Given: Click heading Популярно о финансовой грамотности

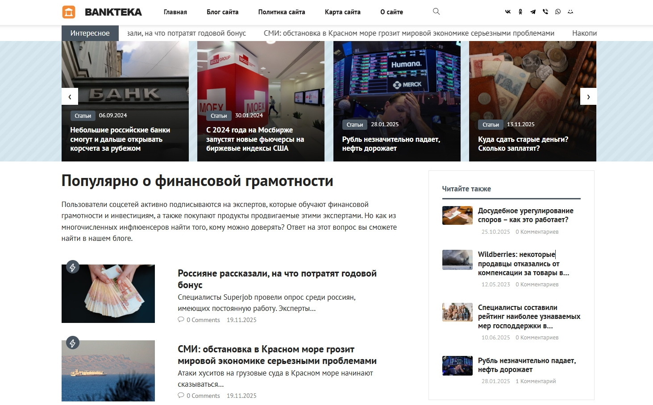Looking at the screenshot, I should click(x=197, y=181).
